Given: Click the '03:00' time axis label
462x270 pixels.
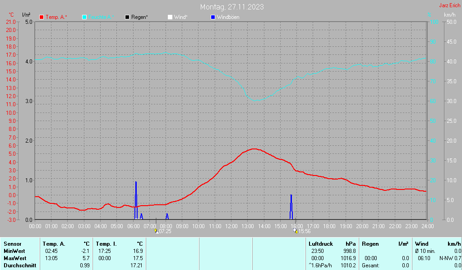Looking at the screenshot, I should point(84,226).
